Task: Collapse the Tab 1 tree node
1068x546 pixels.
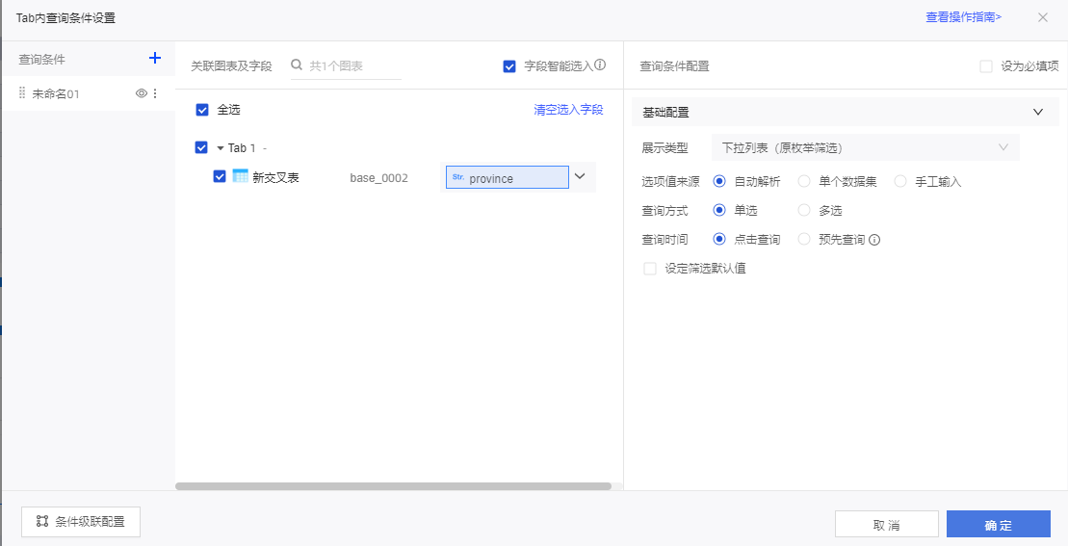Action: tap(220, 148)
